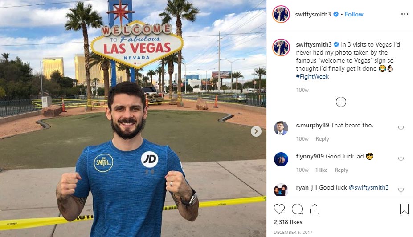Image resolution: width=413 pixels, height=237 pixels.
Task: Like the s.murphy89 comment
Action: [401, 128]
